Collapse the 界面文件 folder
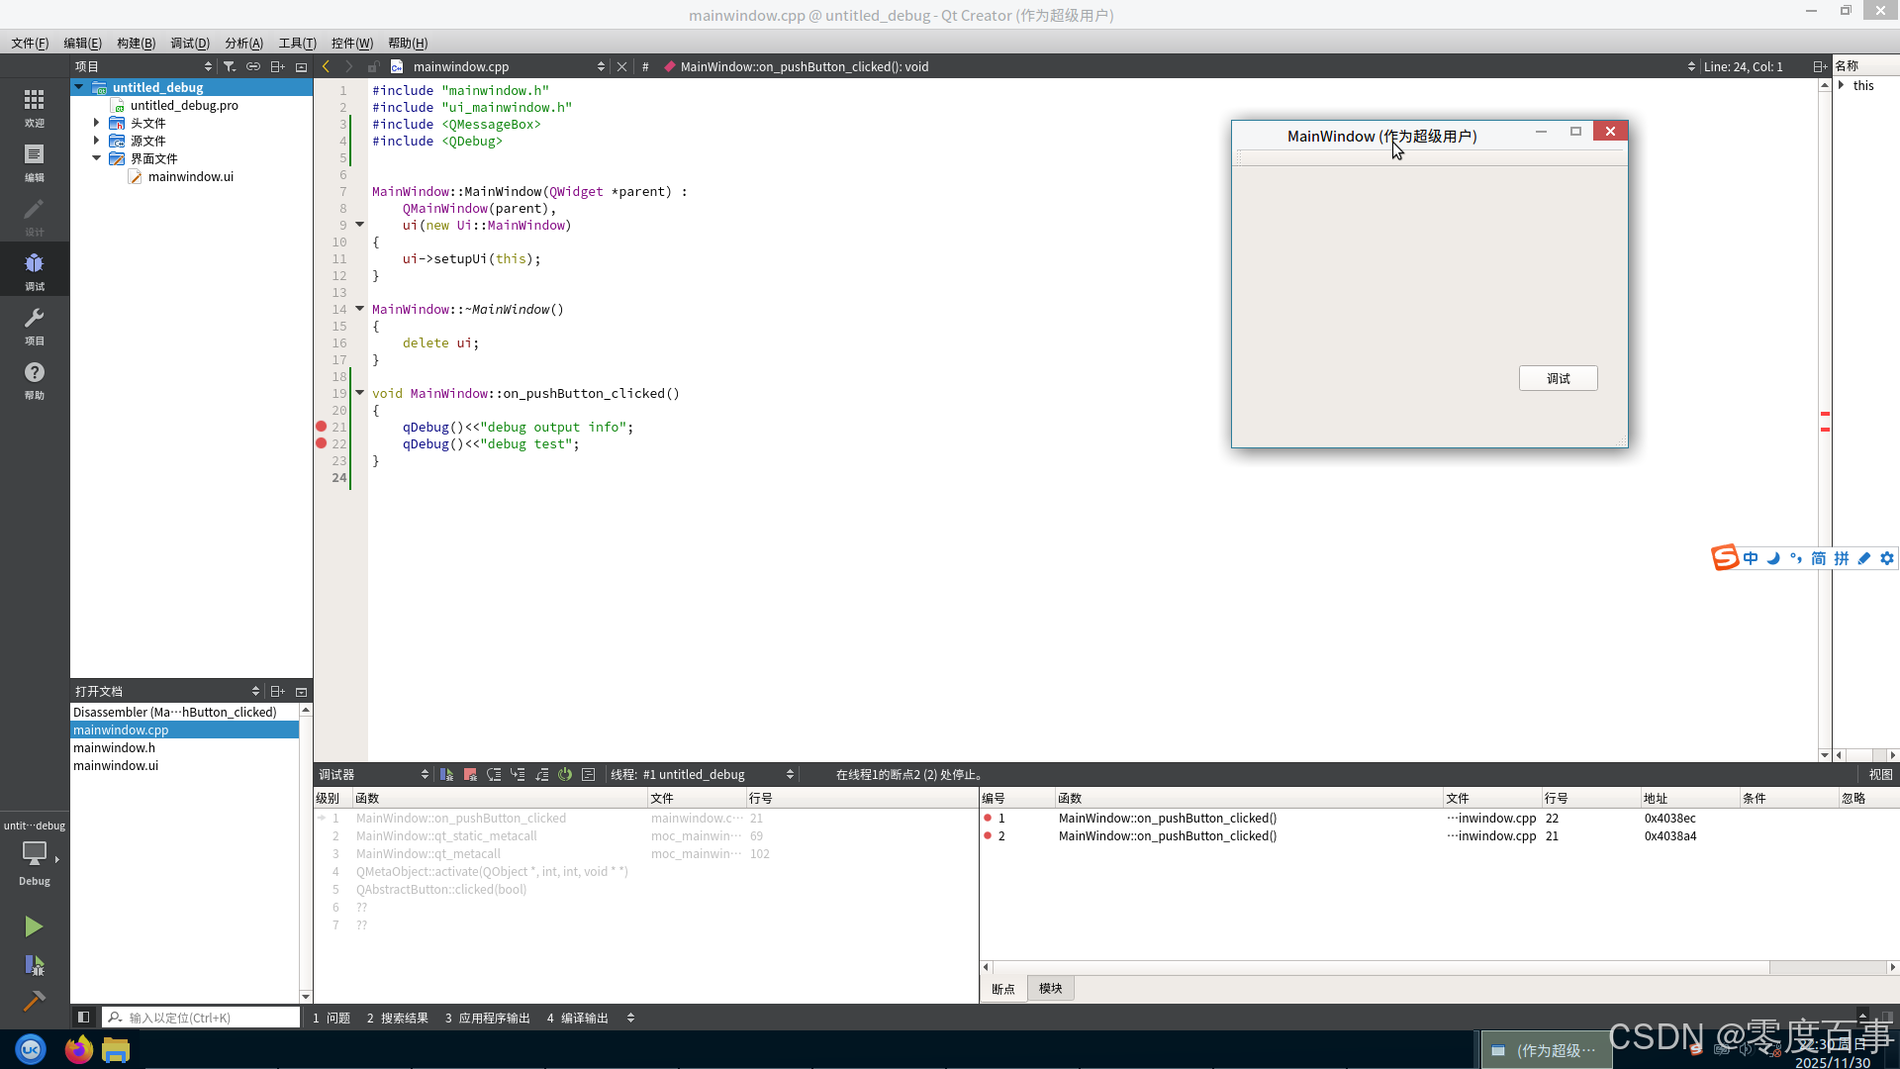 point(96,158)
